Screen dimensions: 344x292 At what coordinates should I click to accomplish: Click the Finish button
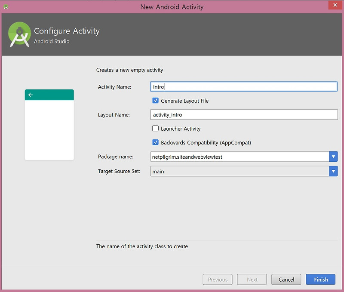[320, 280]
